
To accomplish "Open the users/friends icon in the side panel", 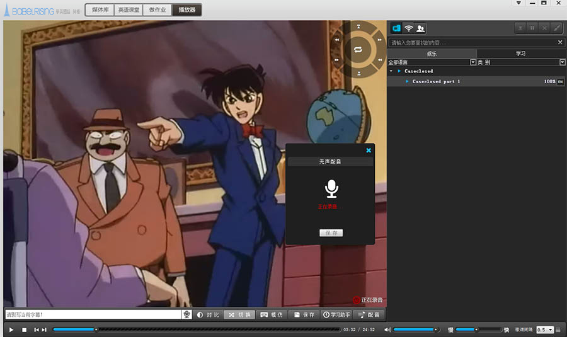I will (420, 28).
